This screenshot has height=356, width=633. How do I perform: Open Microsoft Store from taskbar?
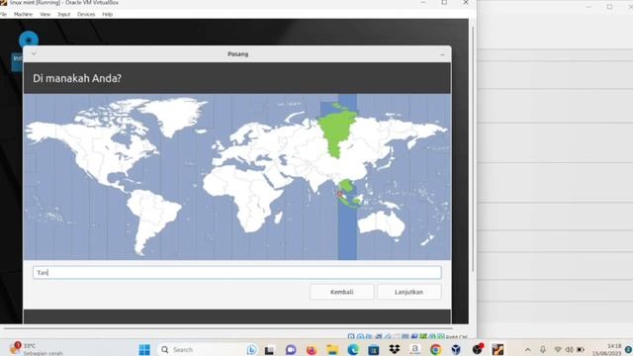click(374, 349)
